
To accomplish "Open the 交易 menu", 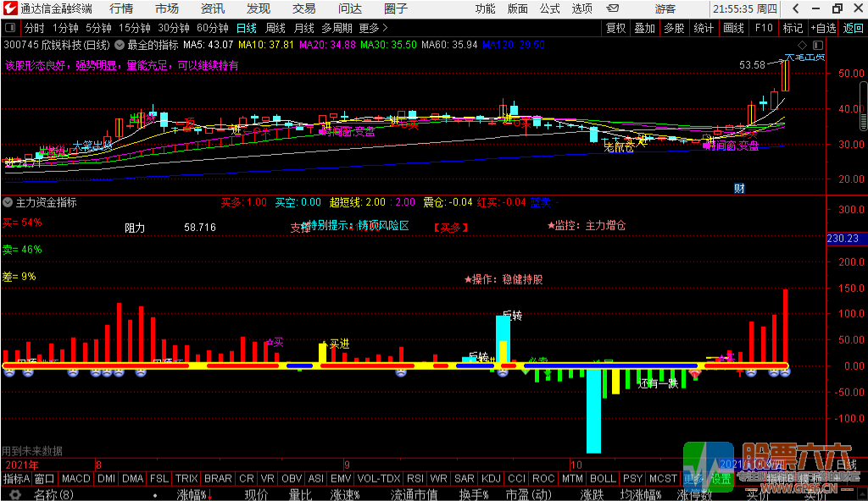I will (x=304, y=8).
